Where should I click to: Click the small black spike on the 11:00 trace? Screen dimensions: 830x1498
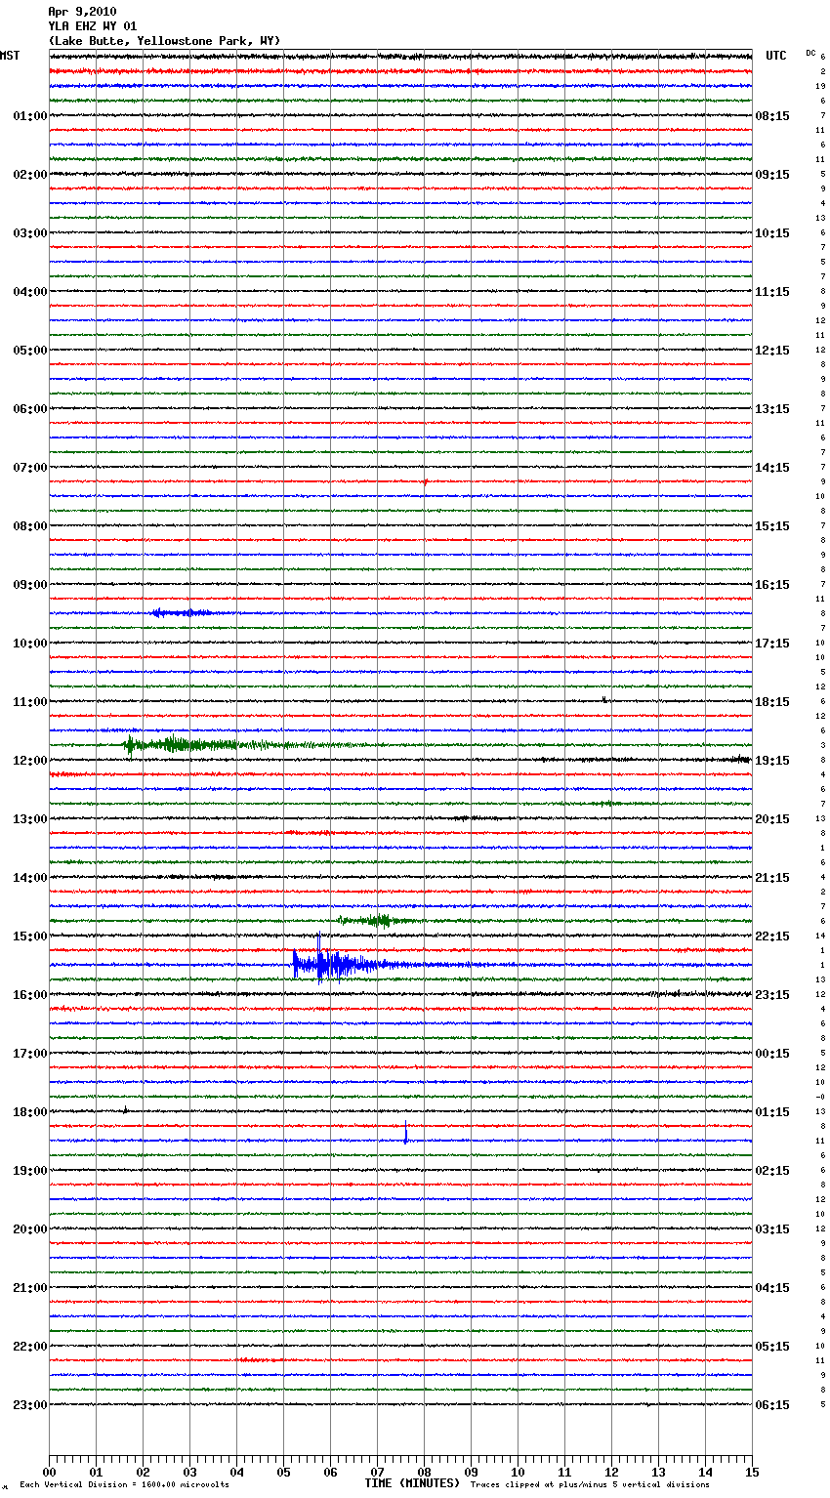click(x=604, y=699)
